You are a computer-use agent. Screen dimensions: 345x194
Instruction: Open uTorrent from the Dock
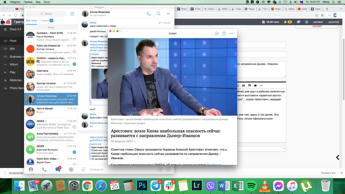click(306, 186)
